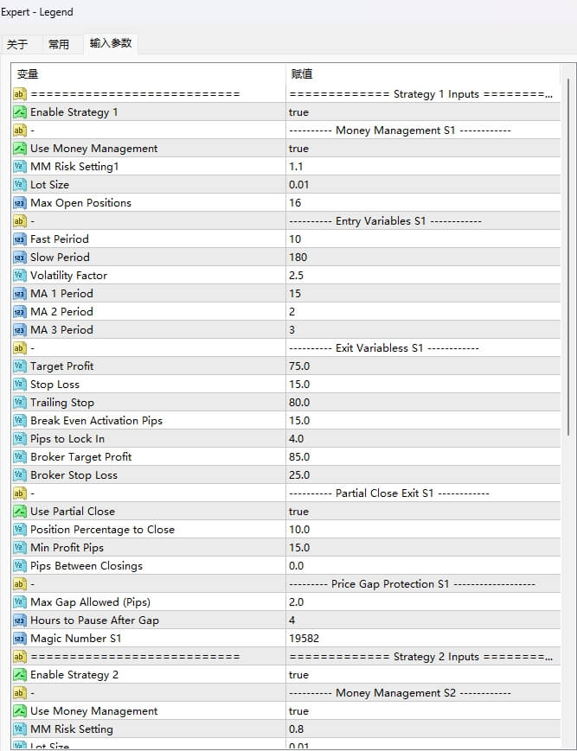Click the icon beside Max Gap Allowed (Pips)
577x751 pixels.
click(x=20, y=602)
